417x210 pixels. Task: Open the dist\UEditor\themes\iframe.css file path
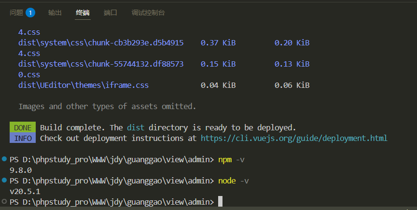[x=83, y=85]
